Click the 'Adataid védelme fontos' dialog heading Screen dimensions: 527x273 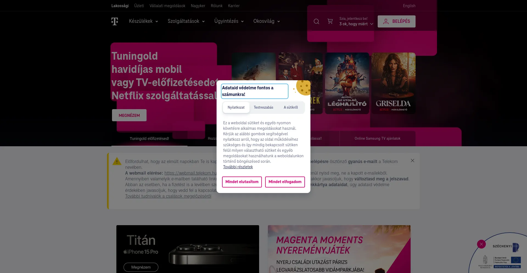point(255,91)
